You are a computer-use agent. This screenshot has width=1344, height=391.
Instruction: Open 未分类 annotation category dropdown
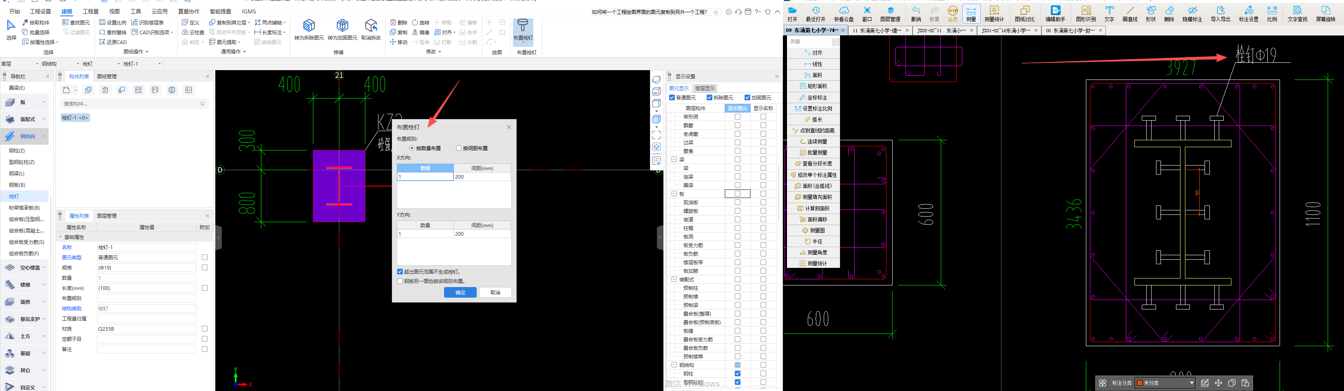[1165, 383]
